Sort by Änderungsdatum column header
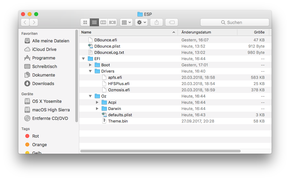290x180 pixels. (x=207, y=32)
